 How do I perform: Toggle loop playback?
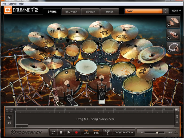(53, 132)
